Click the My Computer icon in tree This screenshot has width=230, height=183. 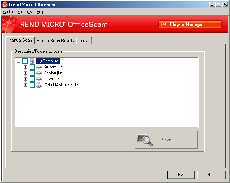(32, 61)
